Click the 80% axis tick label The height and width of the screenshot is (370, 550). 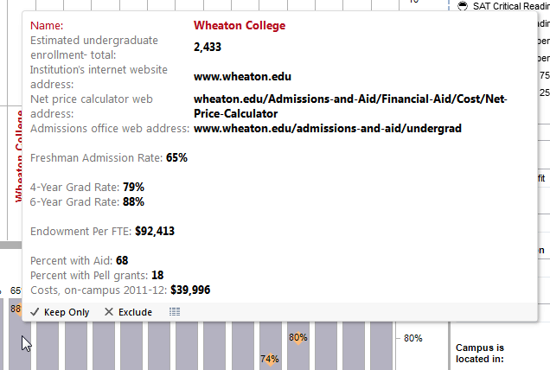413,338
